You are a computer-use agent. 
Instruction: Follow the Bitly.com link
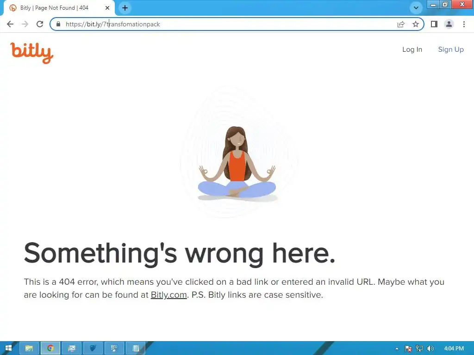168,295
